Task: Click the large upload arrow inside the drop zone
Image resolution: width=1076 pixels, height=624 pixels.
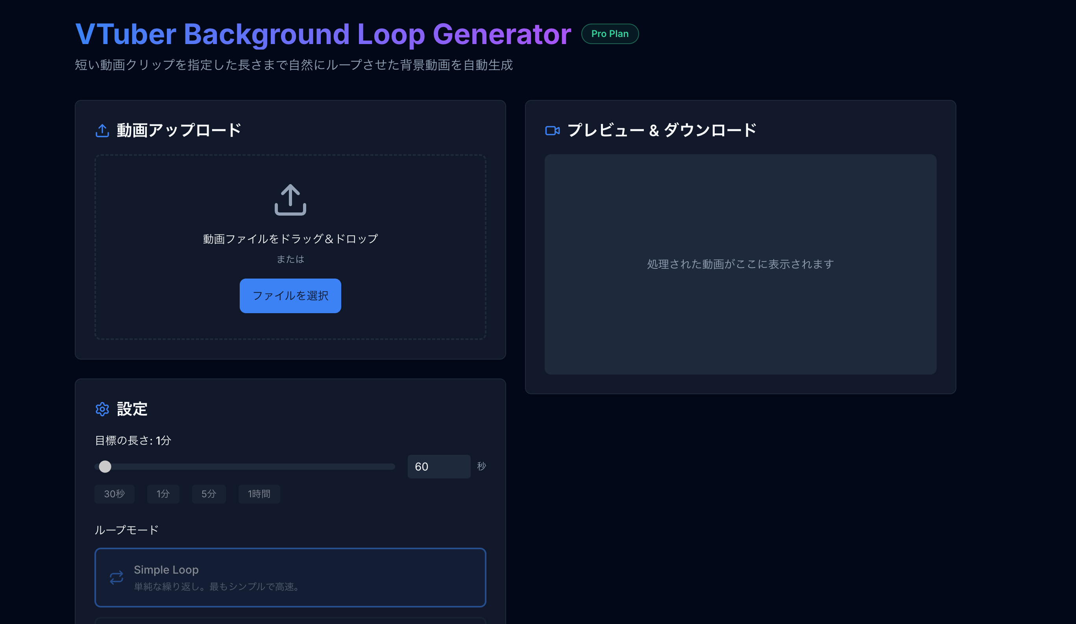Action: (290, 199)
